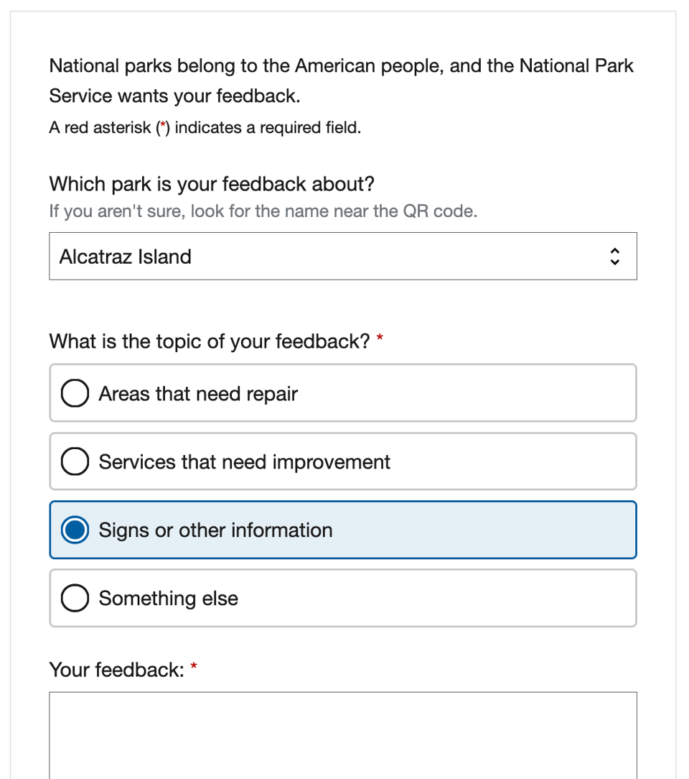Click the red asterisk beside "Your feedback:"
Image resolution: width=689 pixels, height=779 pixels.
(194, 668)
